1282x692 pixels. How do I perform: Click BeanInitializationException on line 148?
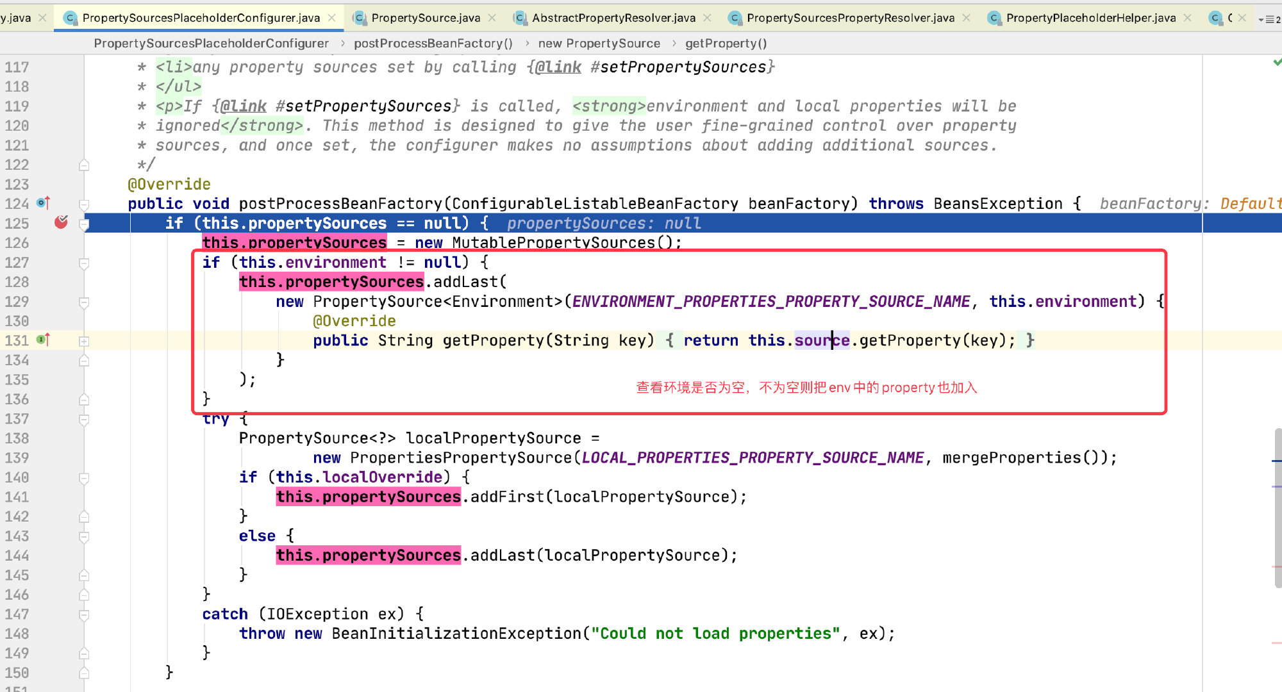456,633
